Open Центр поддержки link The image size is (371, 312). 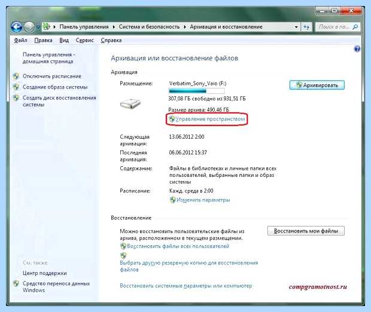45,273
